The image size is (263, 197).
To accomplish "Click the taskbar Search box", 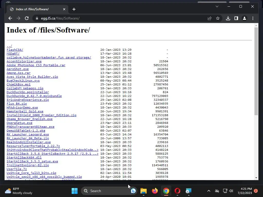I will pyautogui.click(x=109, y=191).
